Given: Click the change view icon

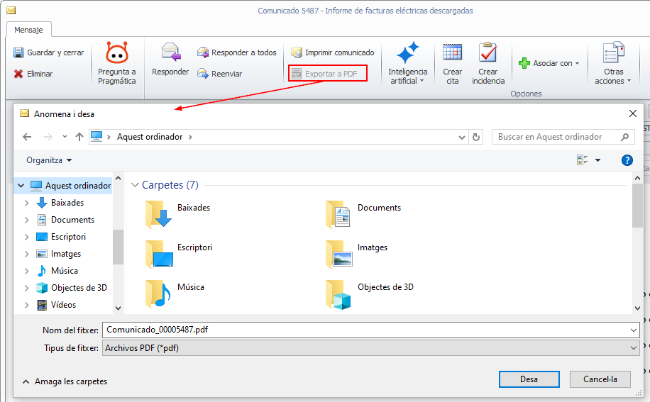Looking at the screenshot, I should click(x=583, y=160).
